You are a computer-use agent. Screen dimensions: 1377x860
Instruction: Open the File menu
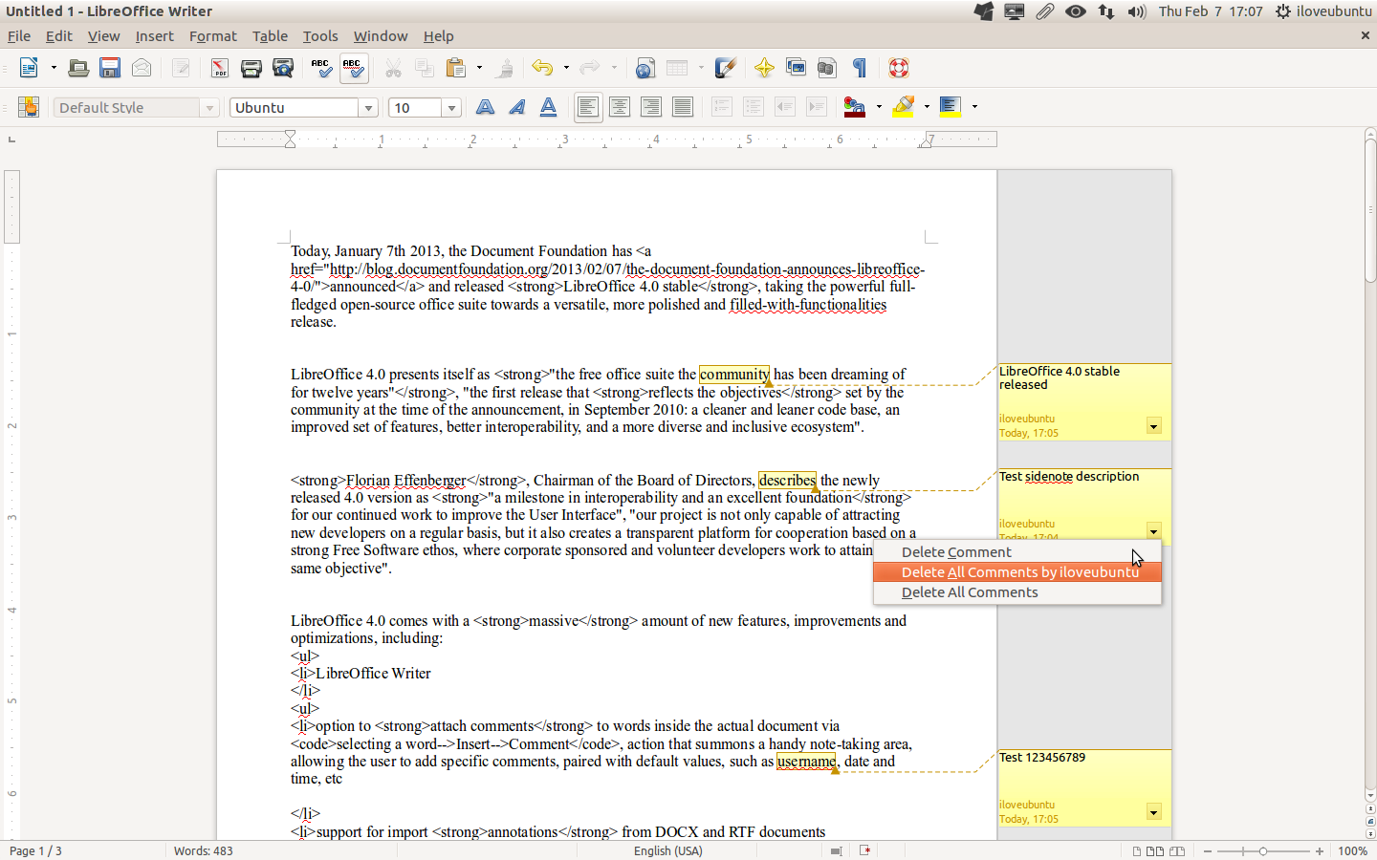coord(19,36)
